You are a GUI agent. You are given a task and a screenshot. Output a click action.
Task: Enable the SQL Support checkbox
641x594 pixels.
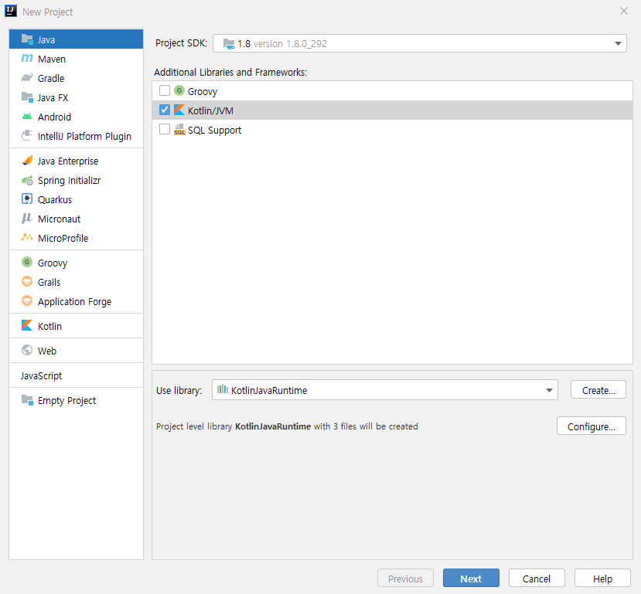[165, 130]
